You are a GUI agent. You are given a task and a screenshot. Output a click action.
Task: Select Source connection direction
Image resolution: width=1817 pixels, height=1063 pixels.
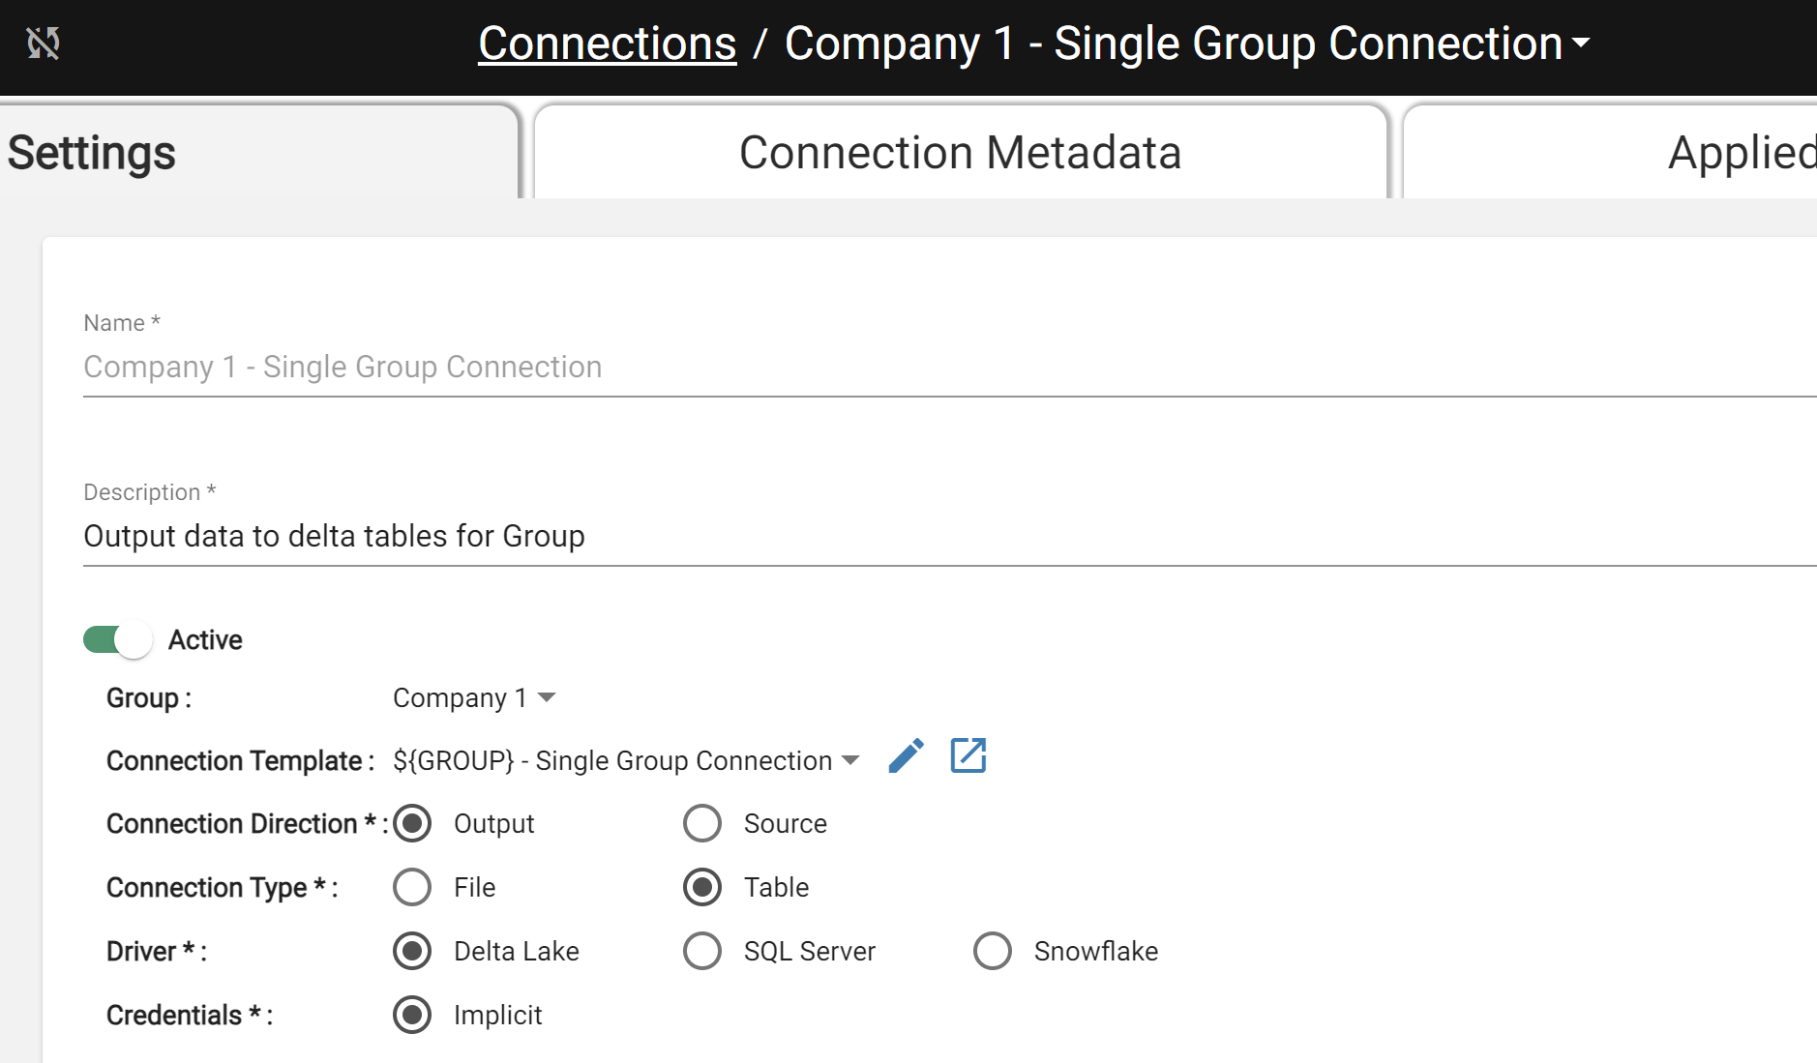(x=702, y=823)
